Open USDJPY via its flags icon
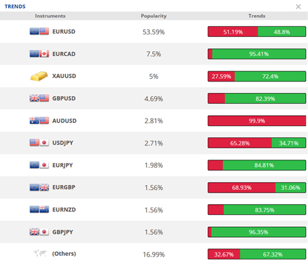Screen dimensions: 308x262 [x=39, y=143]
